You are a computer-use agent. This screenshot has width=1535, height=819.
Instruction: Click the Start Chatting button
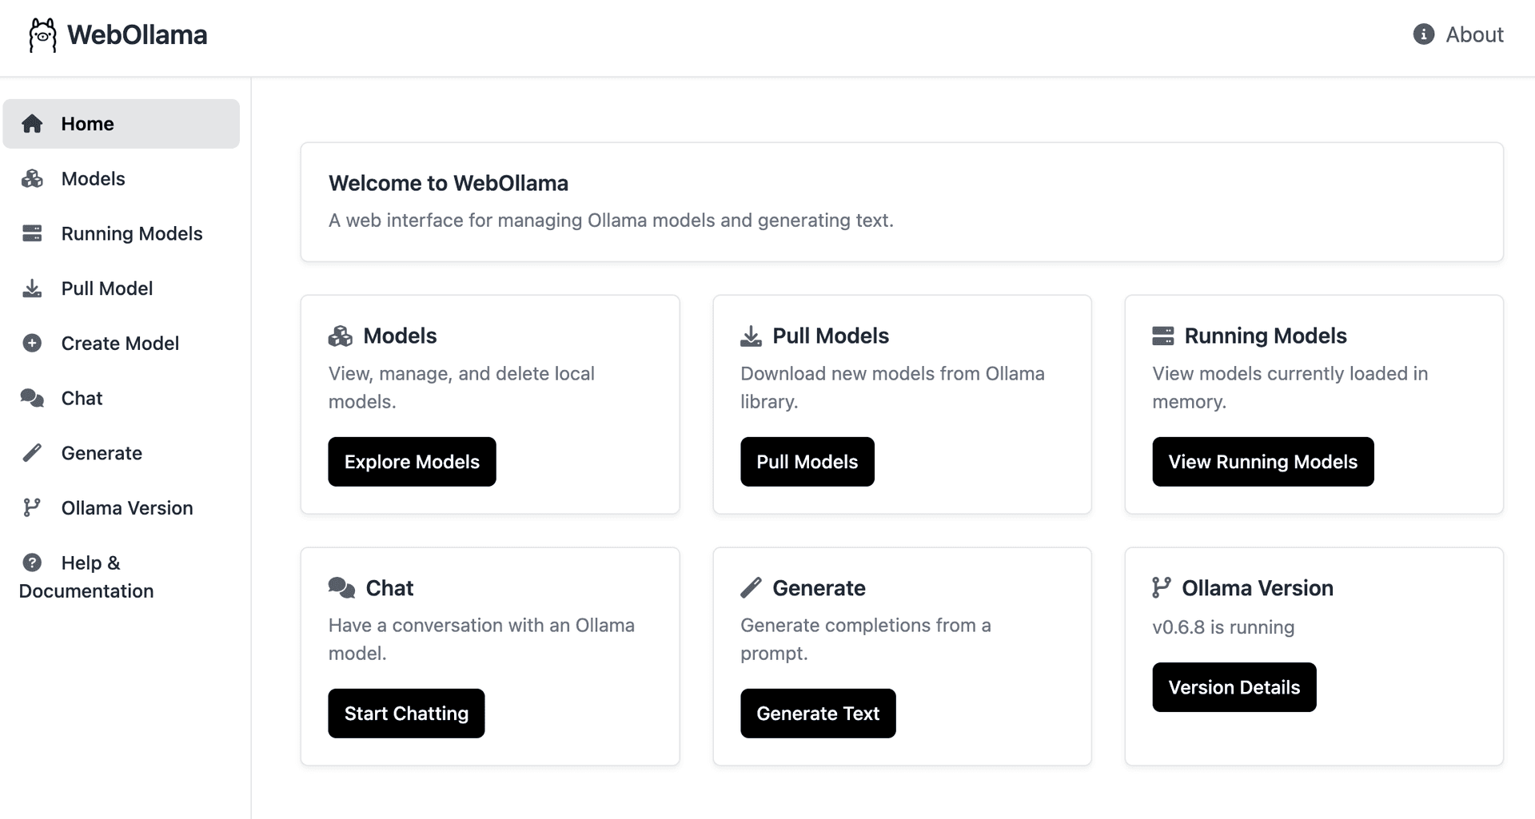click(x=406, y=714)
